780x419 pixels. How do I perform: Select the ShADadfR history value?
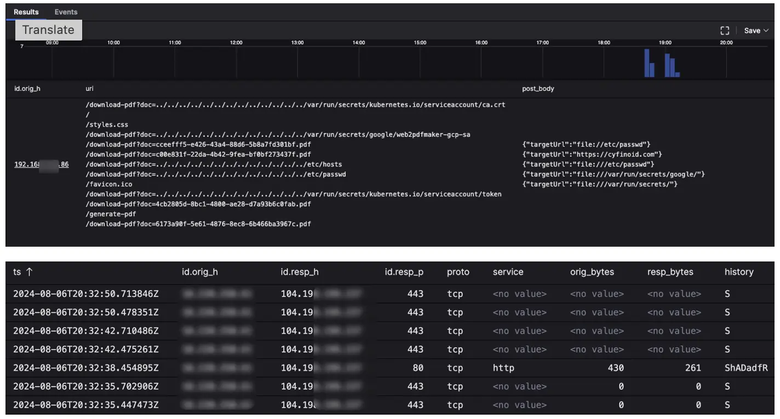coord(745,368)
